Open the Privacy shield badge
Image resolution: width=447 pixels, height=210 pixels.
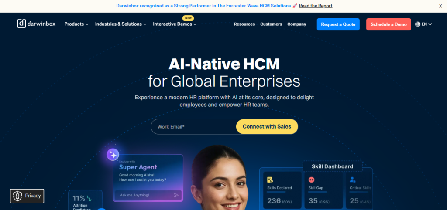[27, 196]
